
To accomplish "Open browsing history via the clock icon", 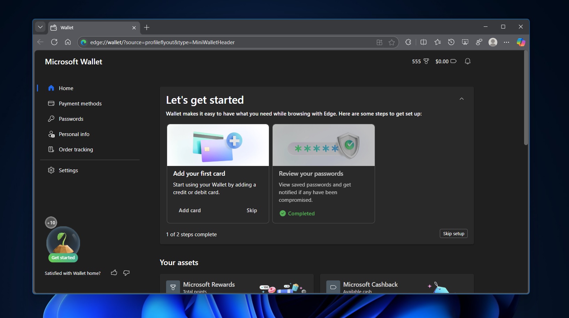I will click(451, 42).
